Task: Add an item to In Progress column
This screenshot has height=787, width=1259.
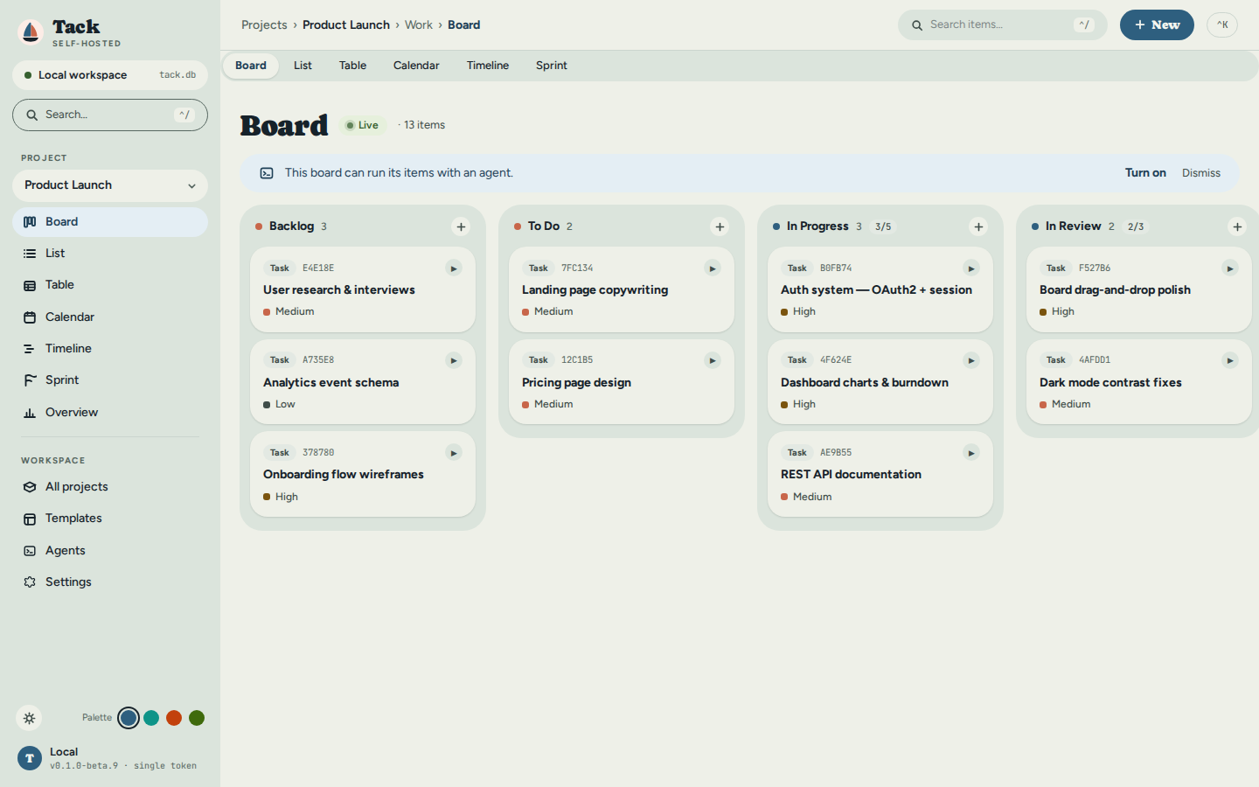Action: (978, 226)
